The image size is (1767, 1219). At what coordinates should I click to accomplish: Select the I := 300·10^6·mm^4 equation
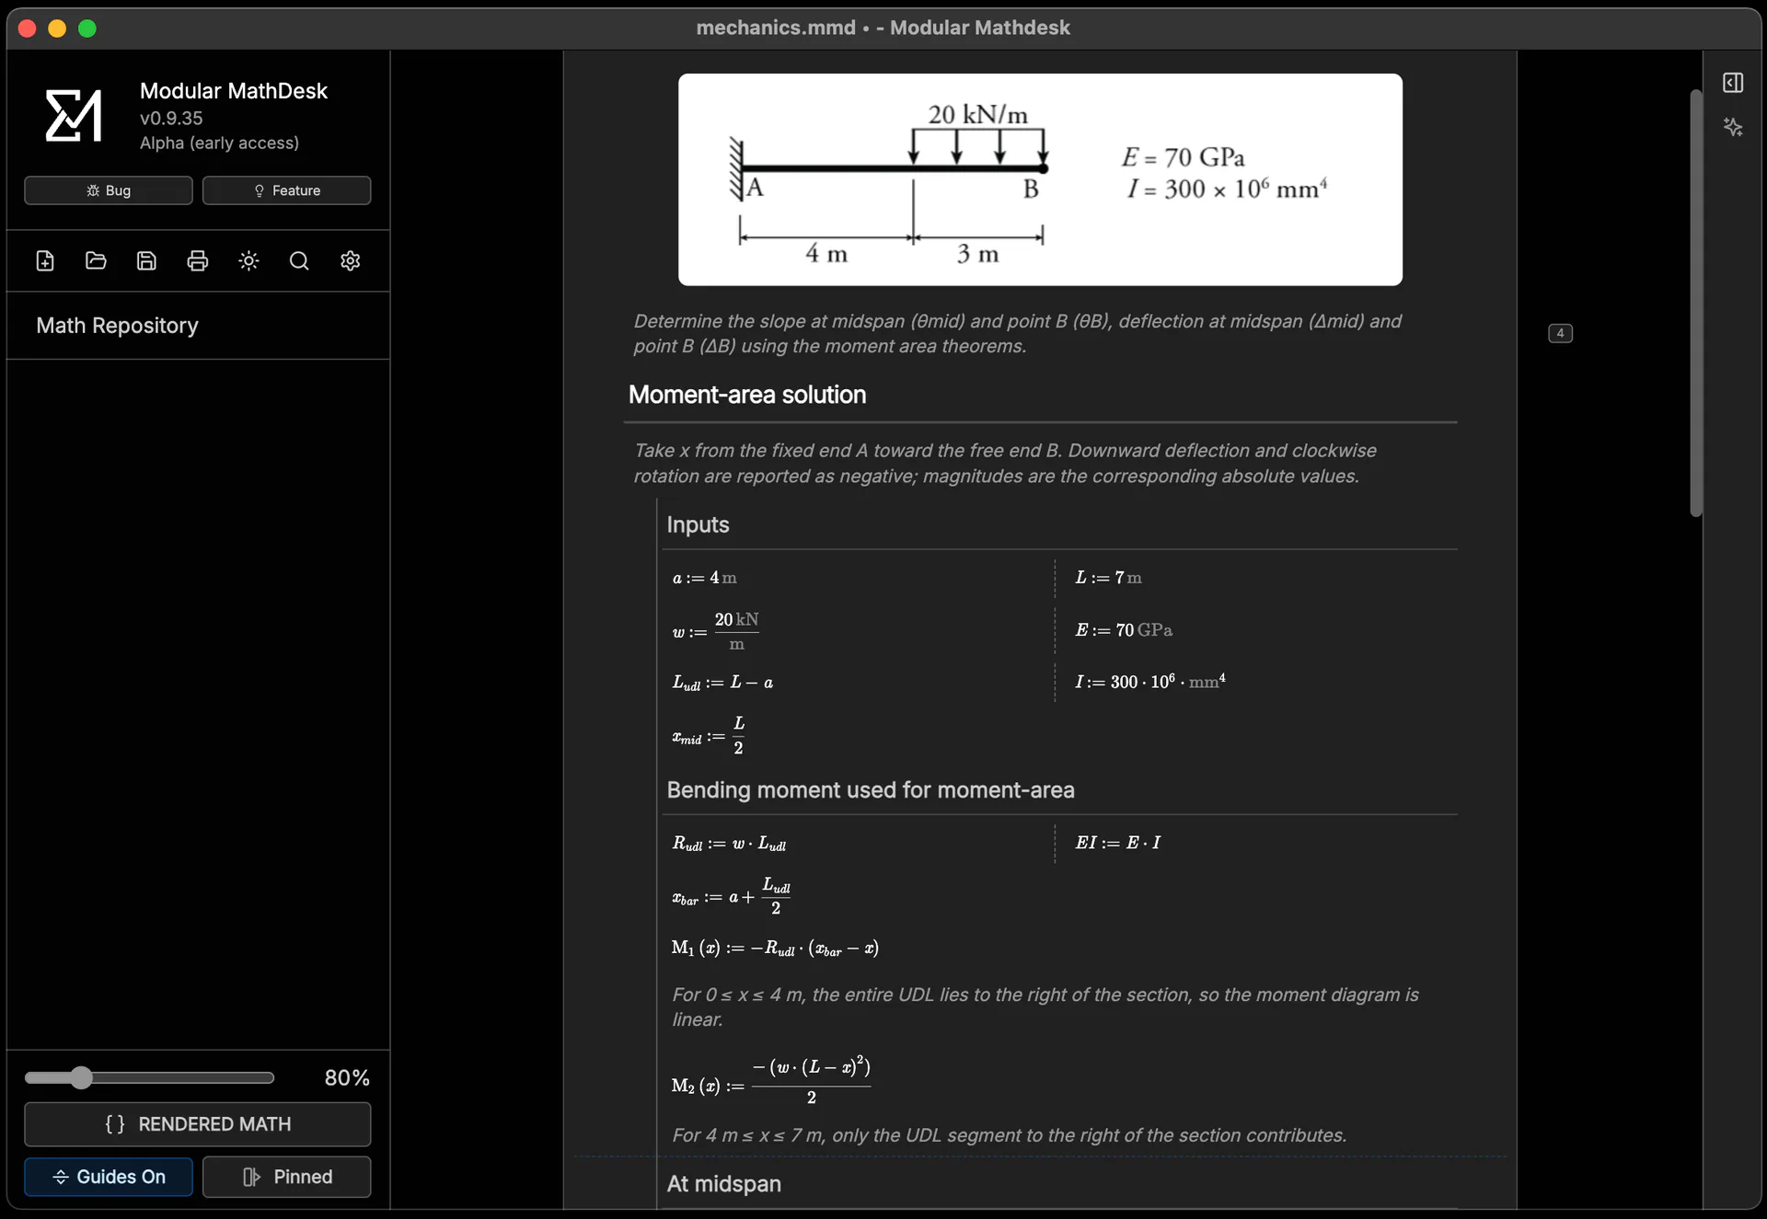pyautogui.click(x=1150, y=682)
